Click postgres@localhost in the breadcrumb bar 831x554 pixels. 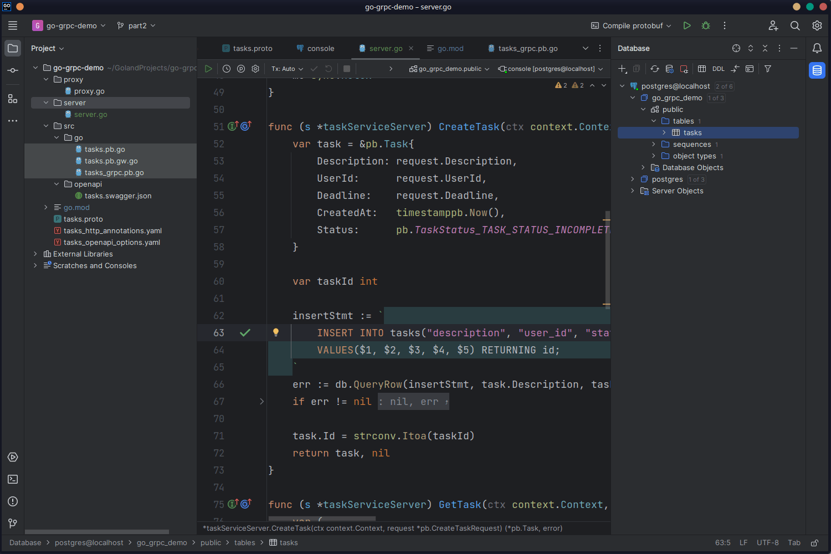89,543
